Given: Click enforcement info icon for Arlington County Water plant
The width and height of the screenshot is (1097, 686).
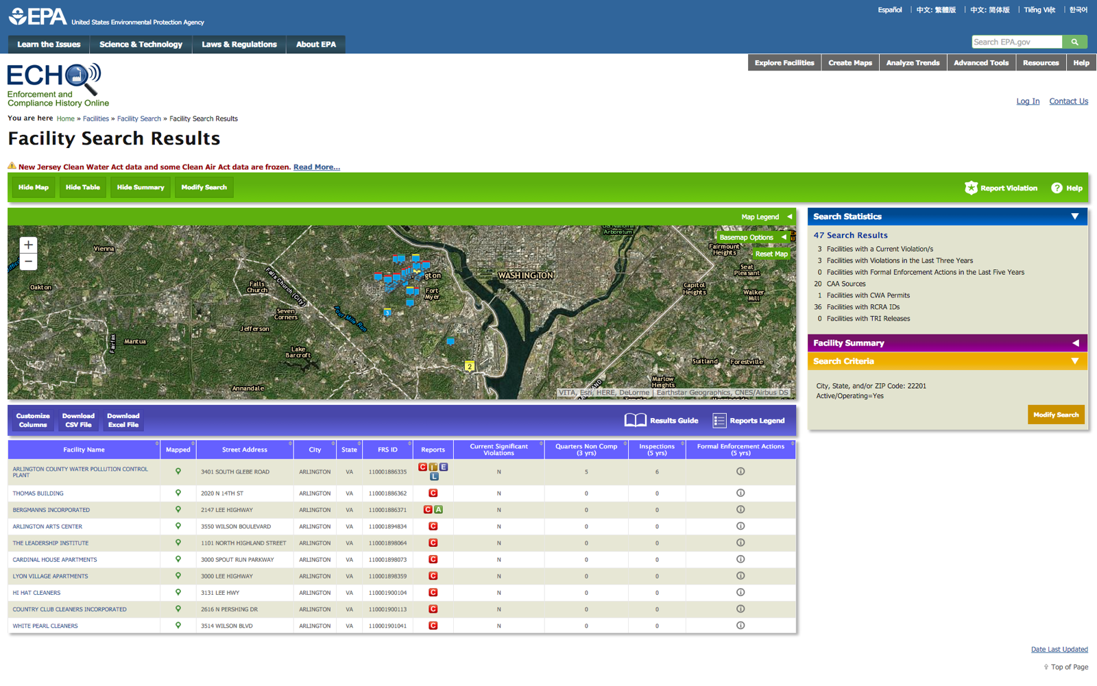Looking at the screenshot, I should point(740,471).
